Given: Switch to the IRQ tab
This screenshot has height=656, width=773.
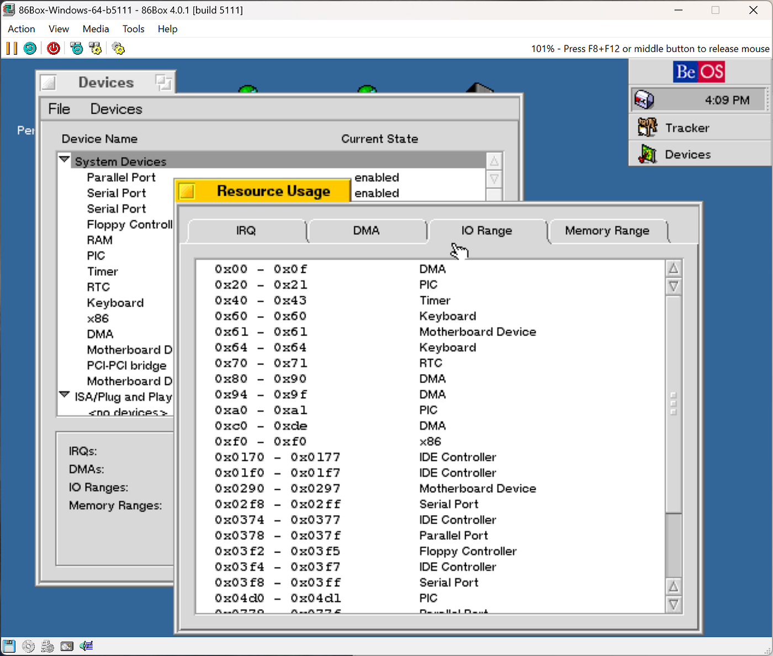Looking at the screenshot, I should pyautogui.click(x=245, y=230).
